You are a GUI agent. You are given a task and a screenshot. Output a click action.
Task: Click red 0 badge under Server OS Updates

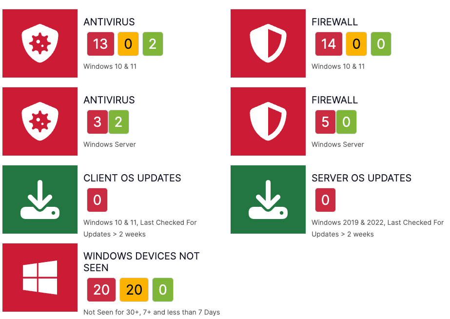pyautogui.click(x=325, y=200)
